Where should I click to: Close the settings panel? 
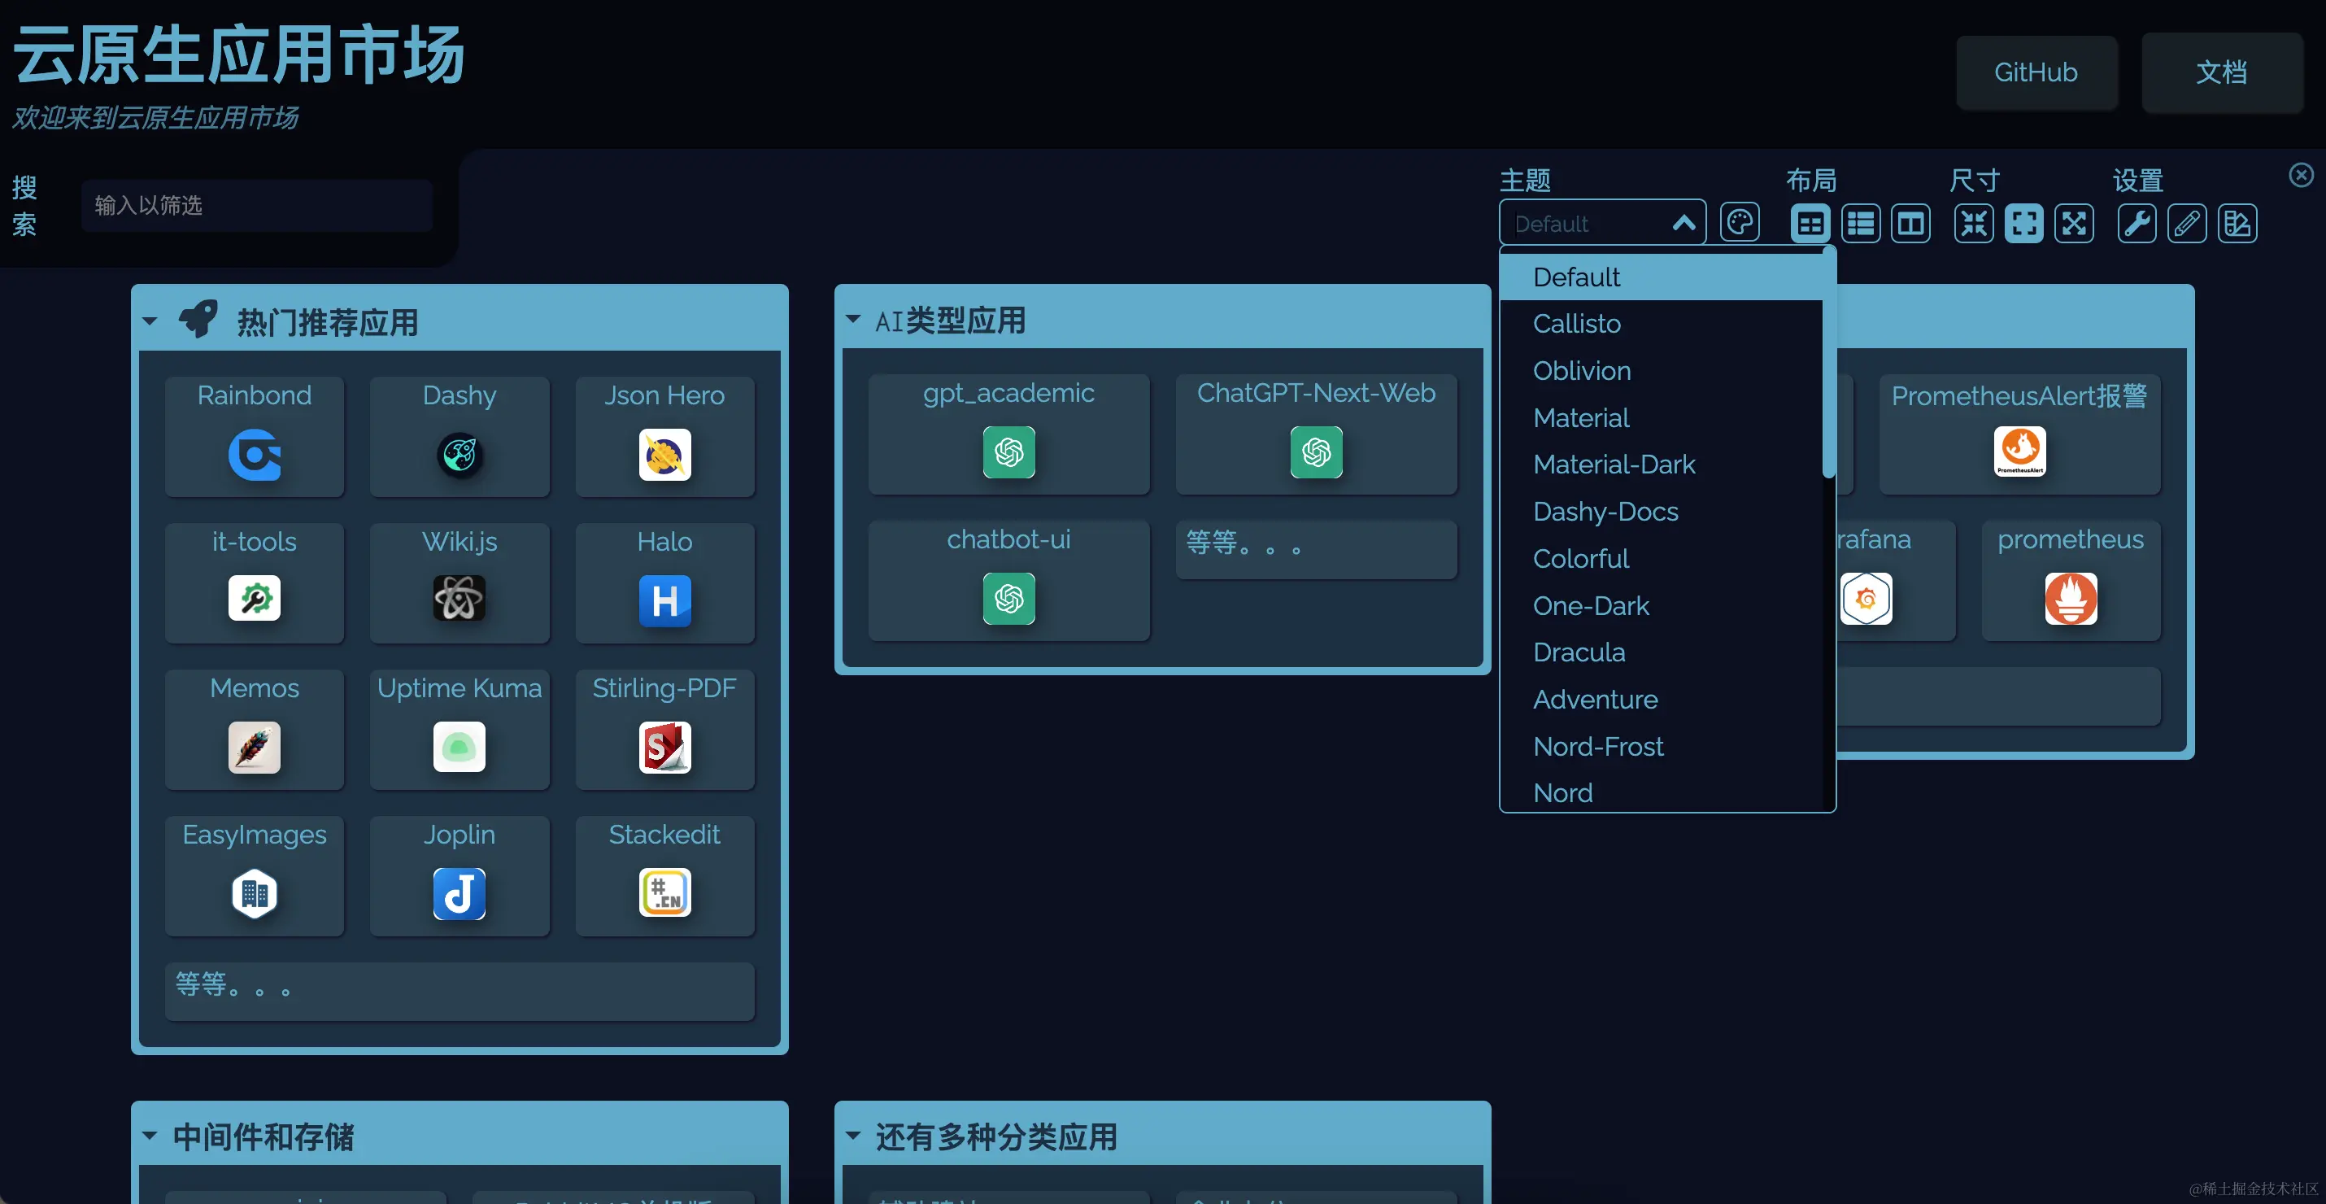pos(2301,174)
